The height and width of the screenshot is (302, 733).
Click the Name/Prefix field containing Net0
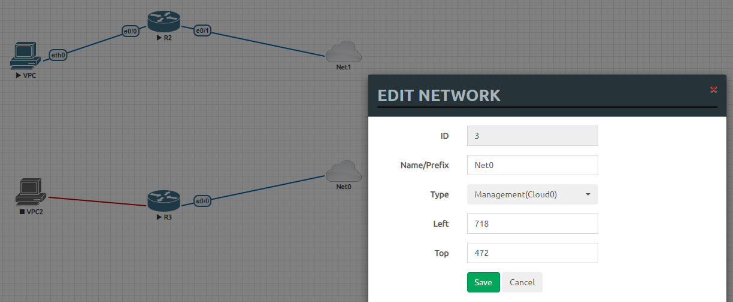[x=532, y=165]
